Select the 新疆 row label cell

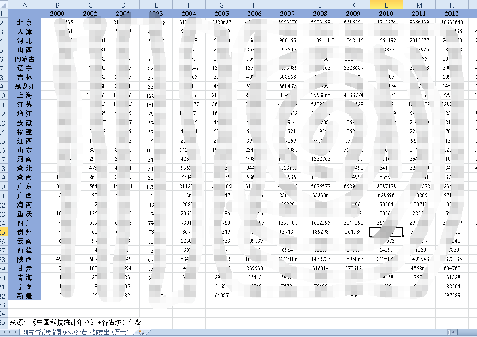(25, 296)
